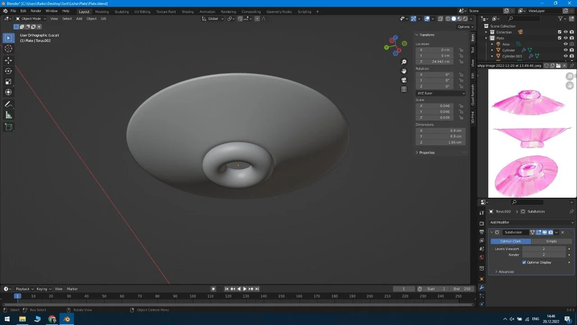
Task: Switch orthographic/perspective with grid gizmo
Action: point(404,89)
